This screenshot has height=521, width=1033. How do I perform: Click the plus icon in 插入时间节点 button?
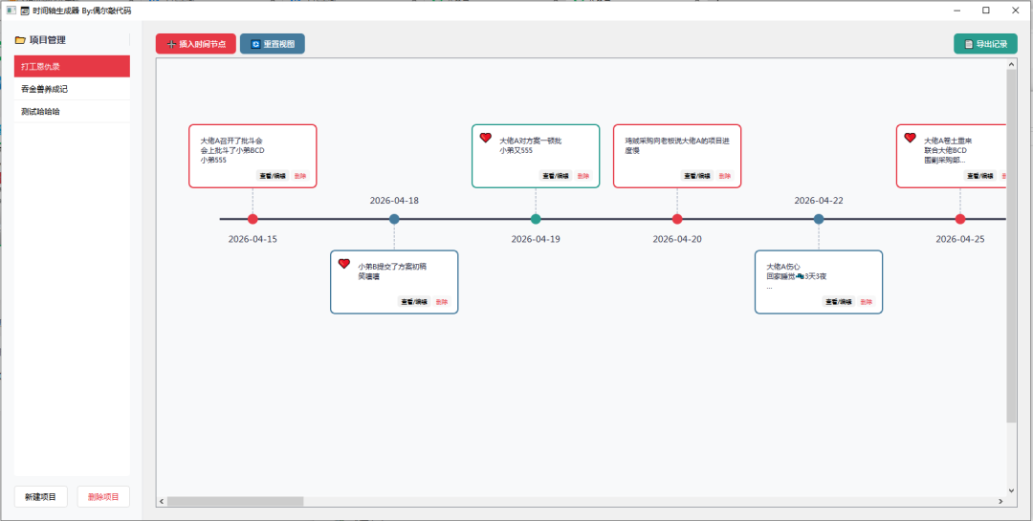click(171, 44)
